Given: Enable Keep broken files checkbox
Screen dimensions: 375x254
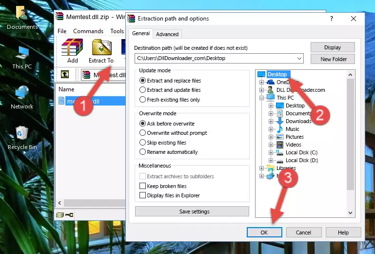Looking at the screenshot, I should click(142, 186).
